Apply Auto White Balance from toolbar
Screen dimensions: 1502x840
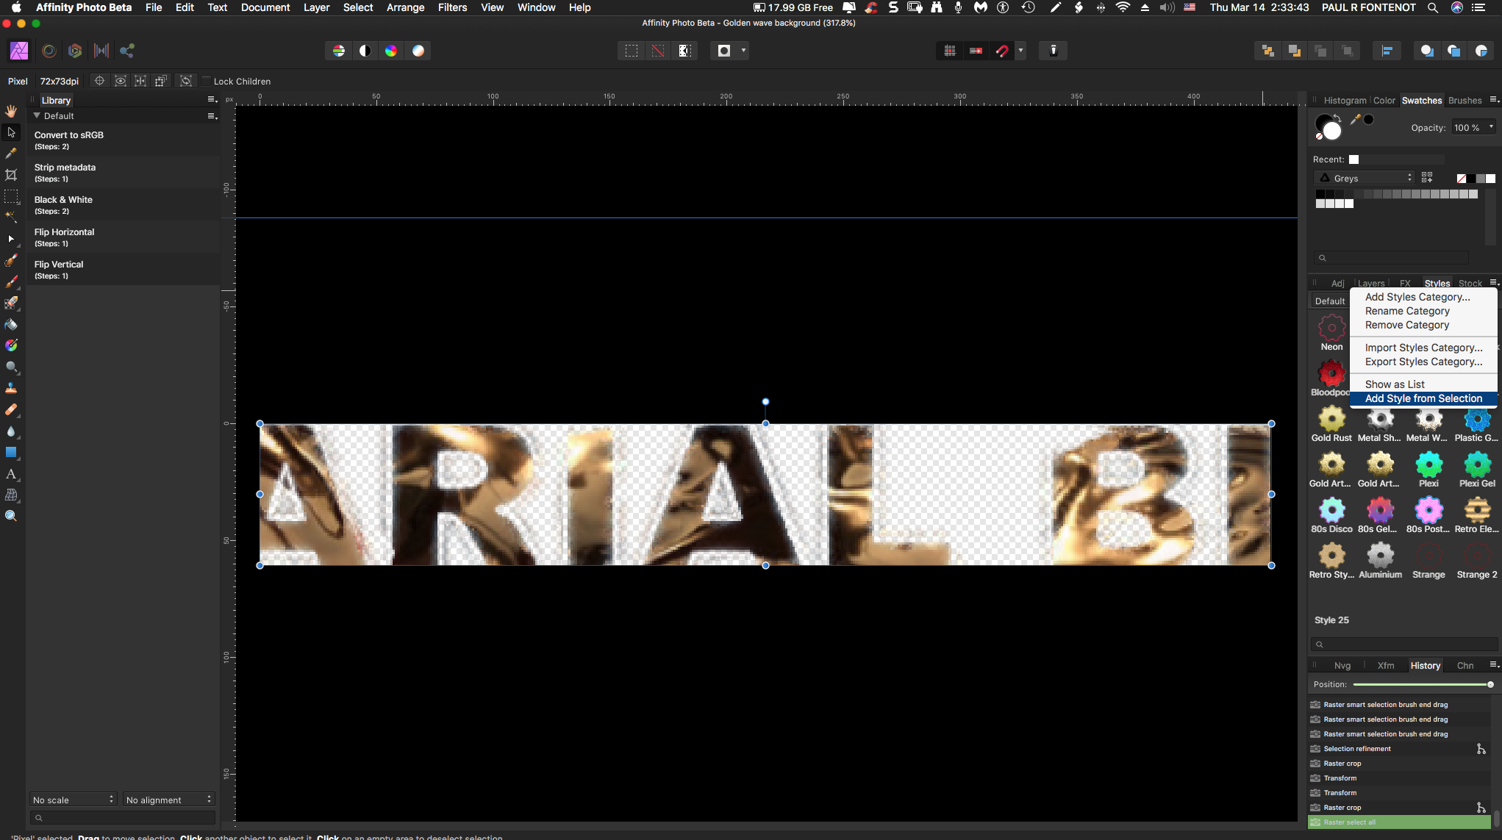[418, 51]
